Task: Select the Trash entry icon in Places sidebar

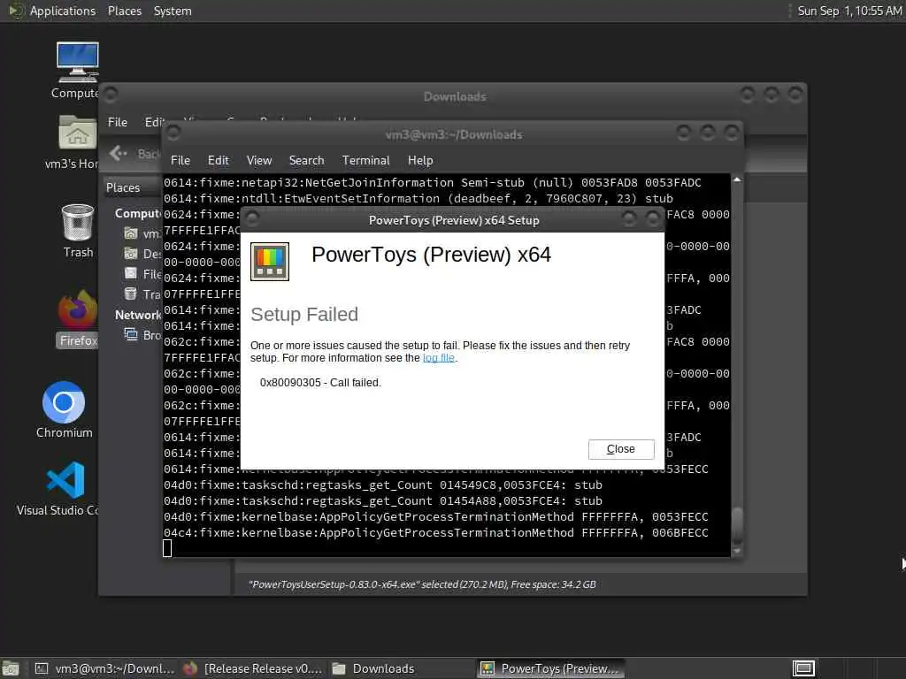Action: [x=131, y=294]
